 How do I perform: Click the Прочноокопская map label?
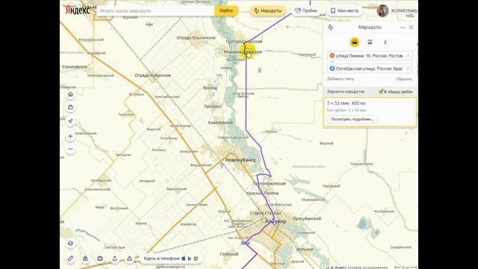click(x=269, y=184)
